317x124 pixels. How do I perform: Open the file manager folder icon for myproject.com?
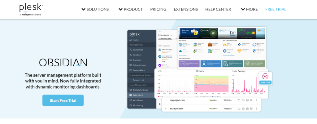point(239,100)
